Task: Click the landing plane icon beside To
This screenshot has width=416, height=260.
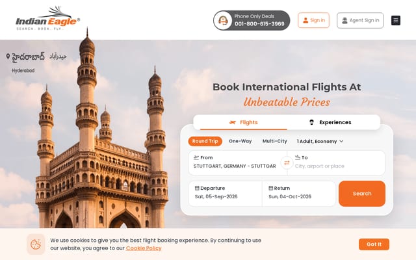Action: [x=298, y=157]
